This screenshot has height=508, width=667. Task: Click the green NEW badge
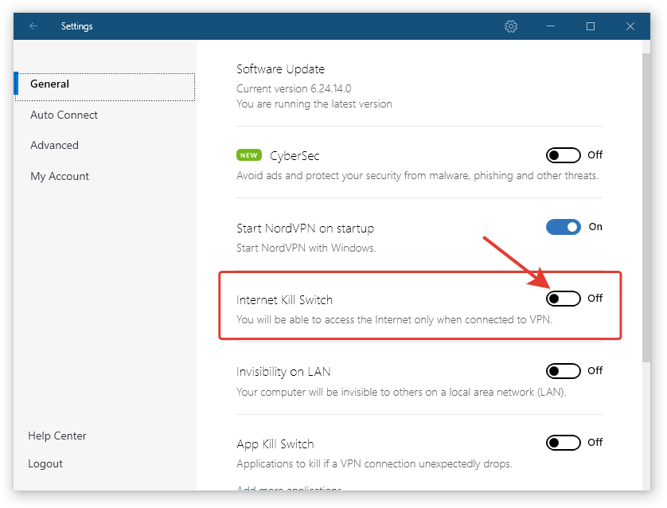click(249, 155)
